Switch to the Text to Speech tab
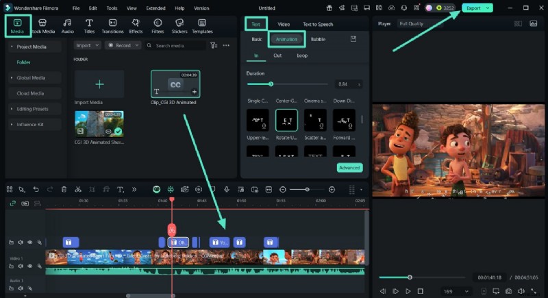The image size is (548, 298). coord(318,24)
